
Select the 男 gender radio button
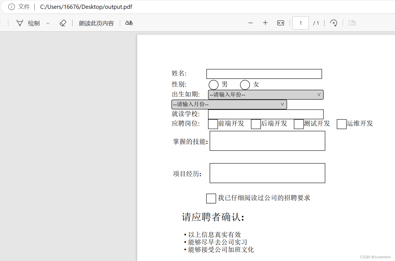pyautogui.click(x=213, y=85)
